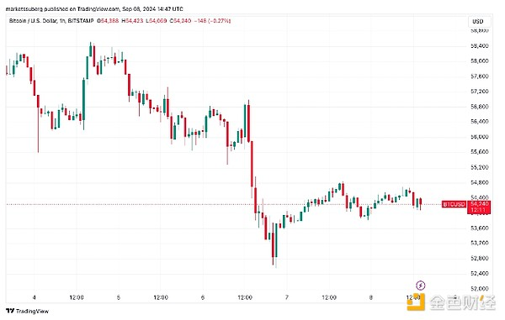505x320 pixels.
Task: Click the date label 8 on time axis
Action: tap(370, 297)
